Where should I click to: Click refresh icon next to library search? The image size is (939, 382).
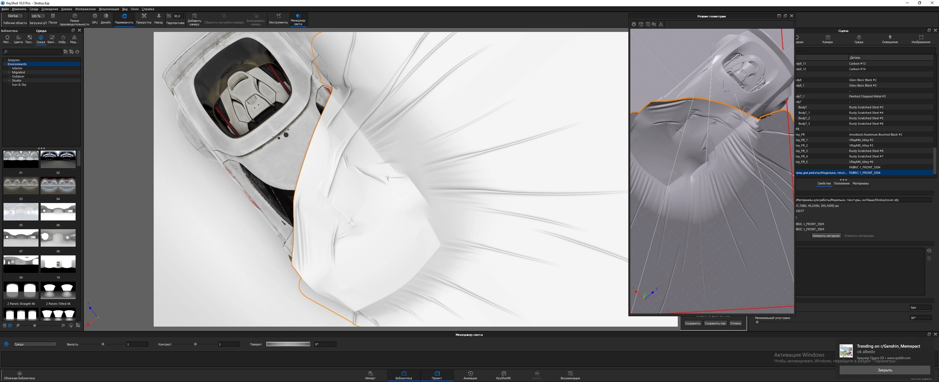click(x=77, y=52)
